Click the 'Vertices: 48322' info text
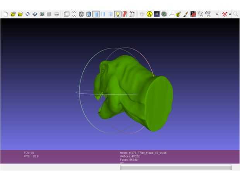The height and width of the screenshot is (180, 240). point(130,156)
